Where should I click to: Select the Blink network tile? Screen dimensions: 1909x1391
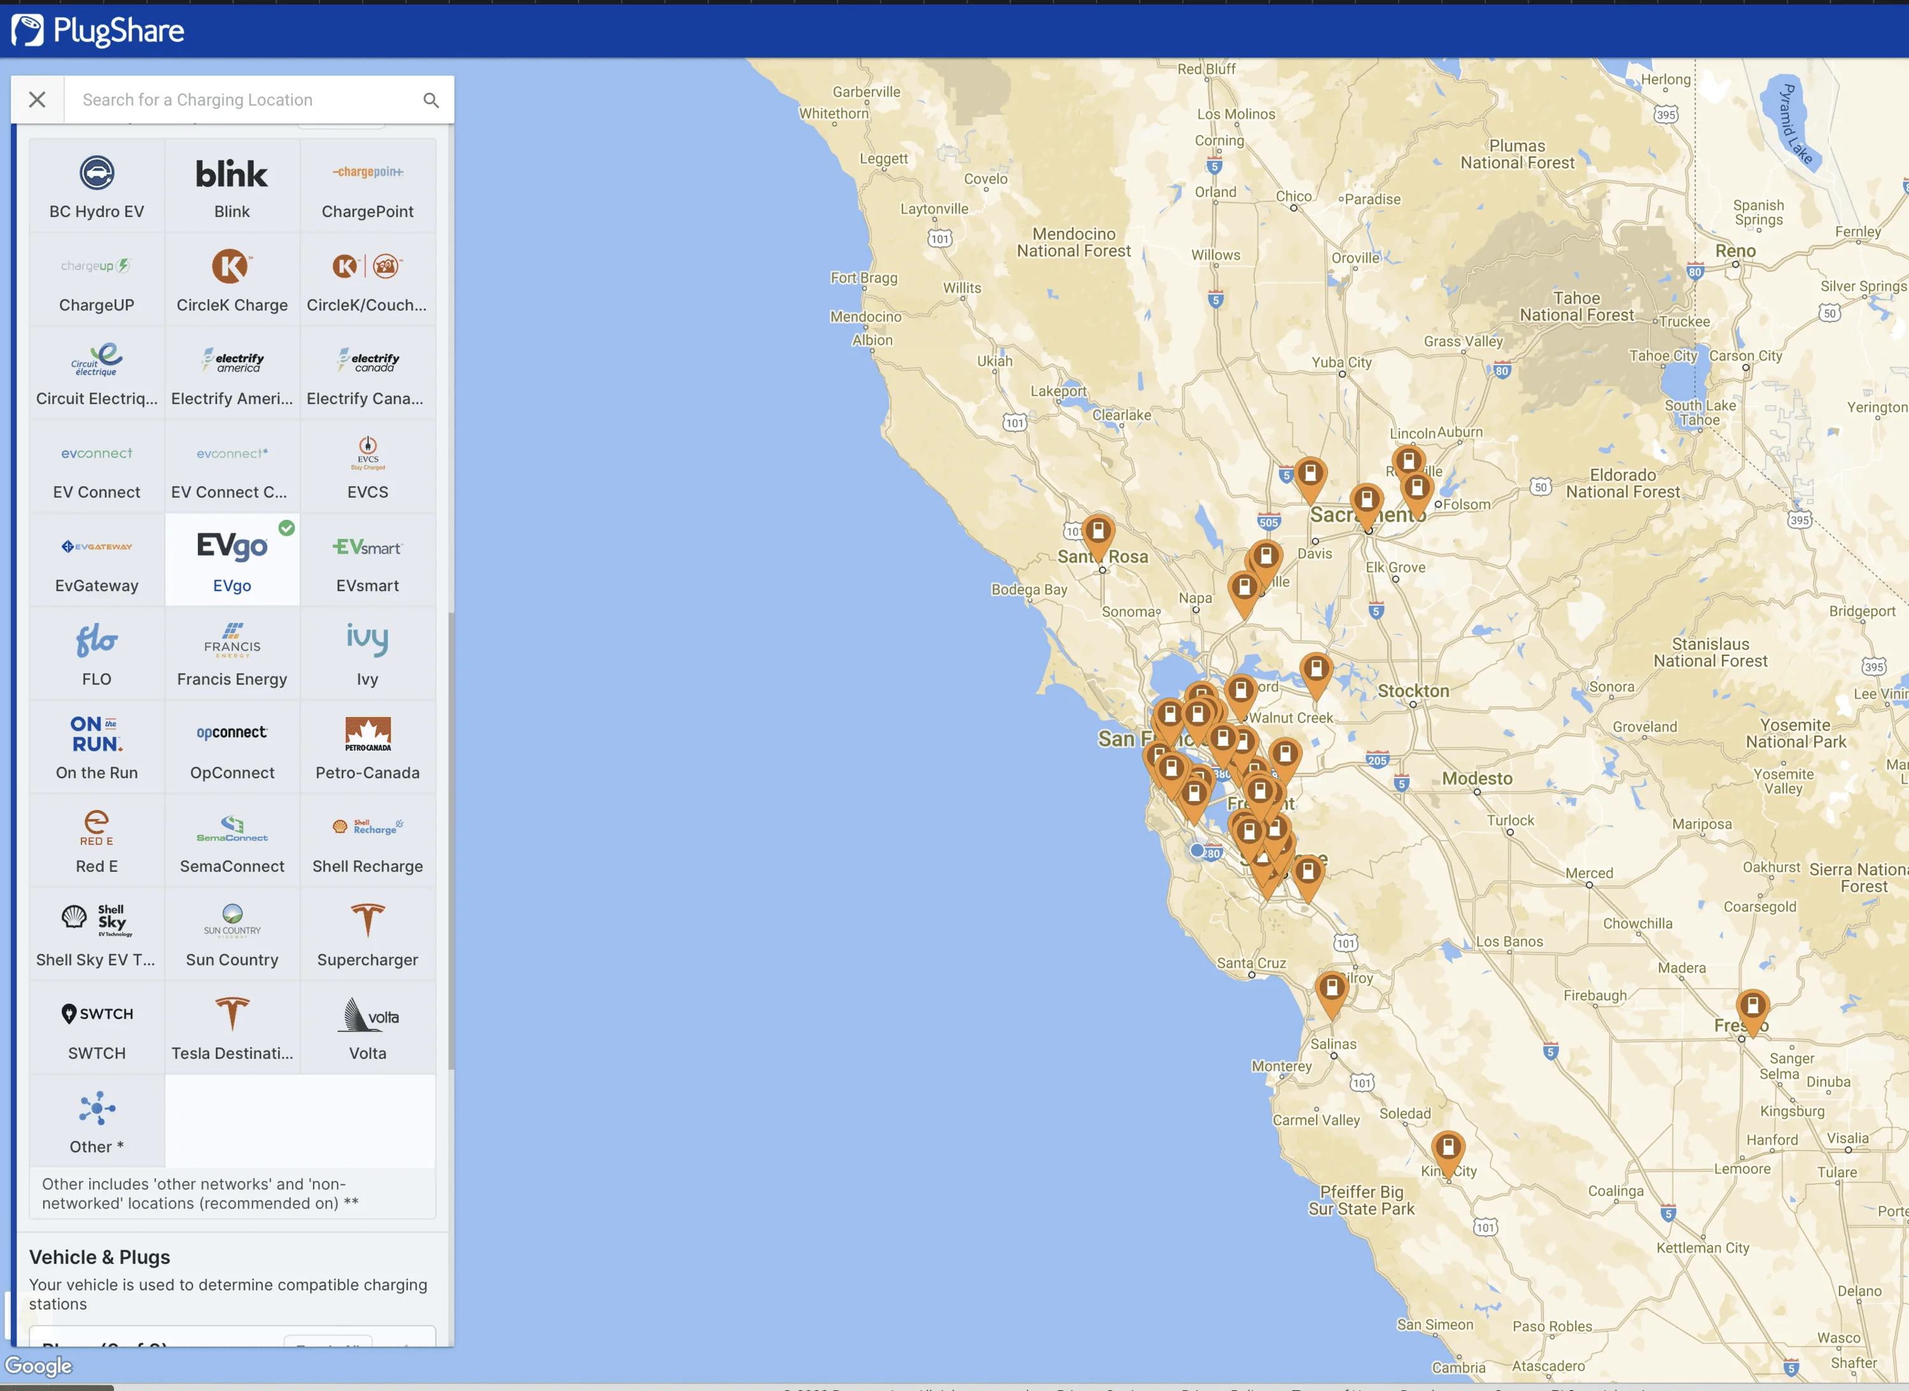click(x=232, y=186)
